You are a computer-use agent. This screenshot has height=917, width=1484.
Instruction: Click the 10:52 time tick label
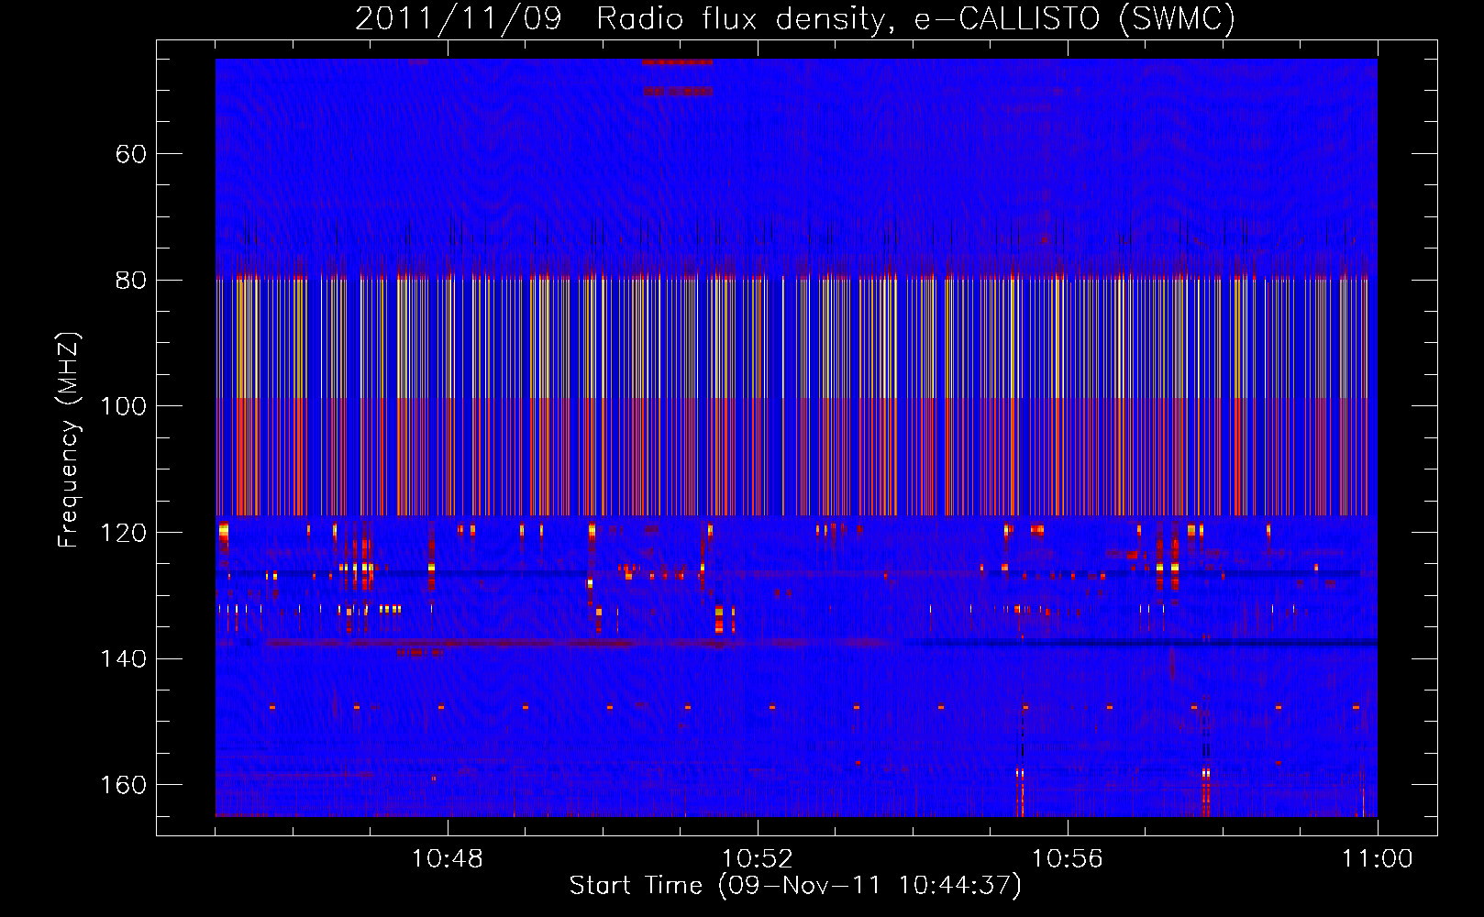point(758,859)
